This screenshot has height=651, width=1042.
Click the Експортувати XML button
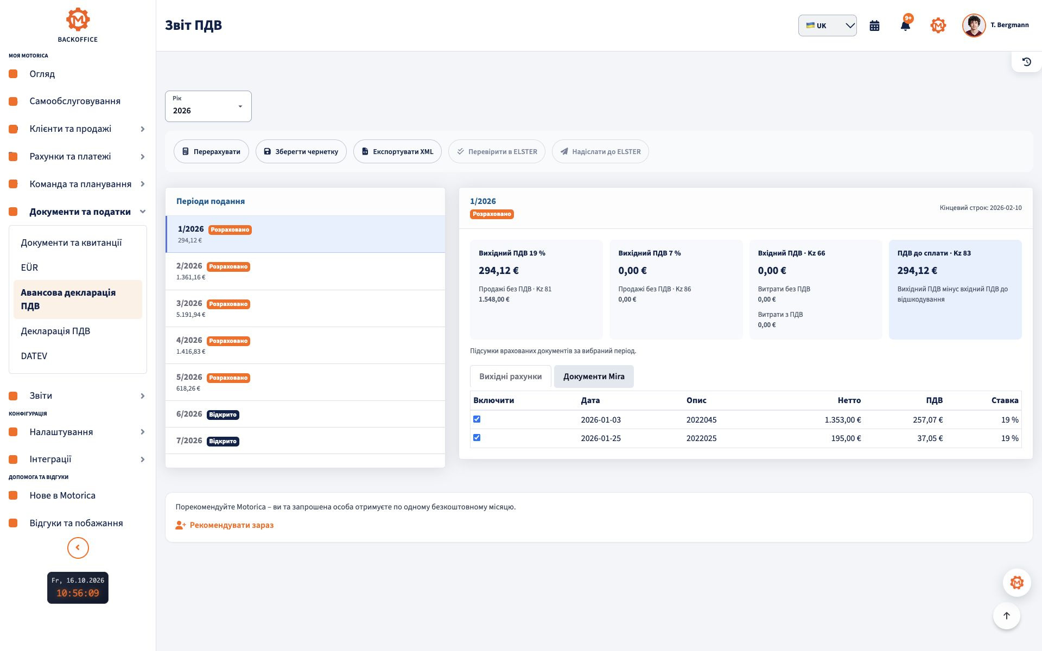click(x=397, y=152)
